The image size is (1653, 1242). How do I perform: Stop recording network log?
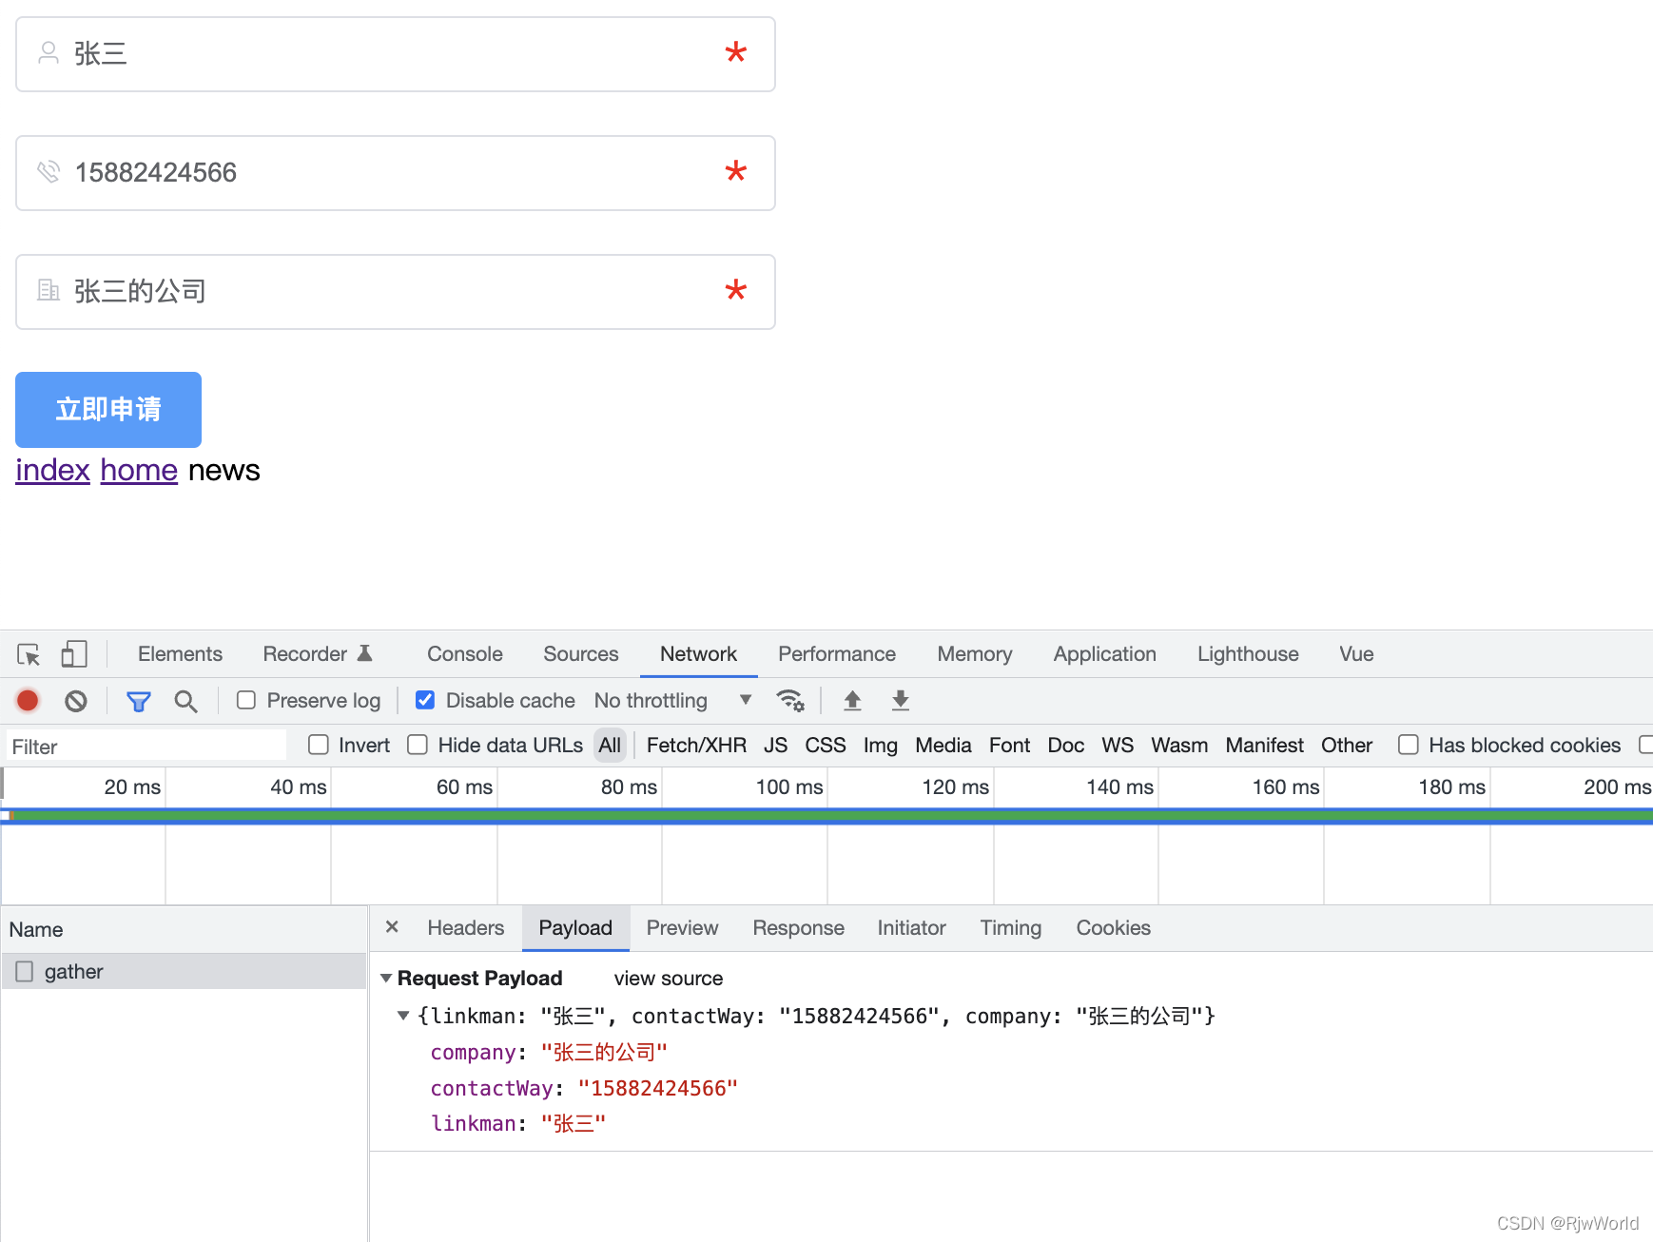click(28, 701)
